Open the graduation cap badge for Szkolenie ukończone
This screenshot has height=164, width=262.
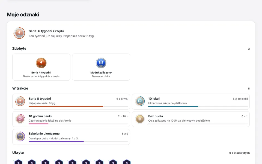click(20, 136)
